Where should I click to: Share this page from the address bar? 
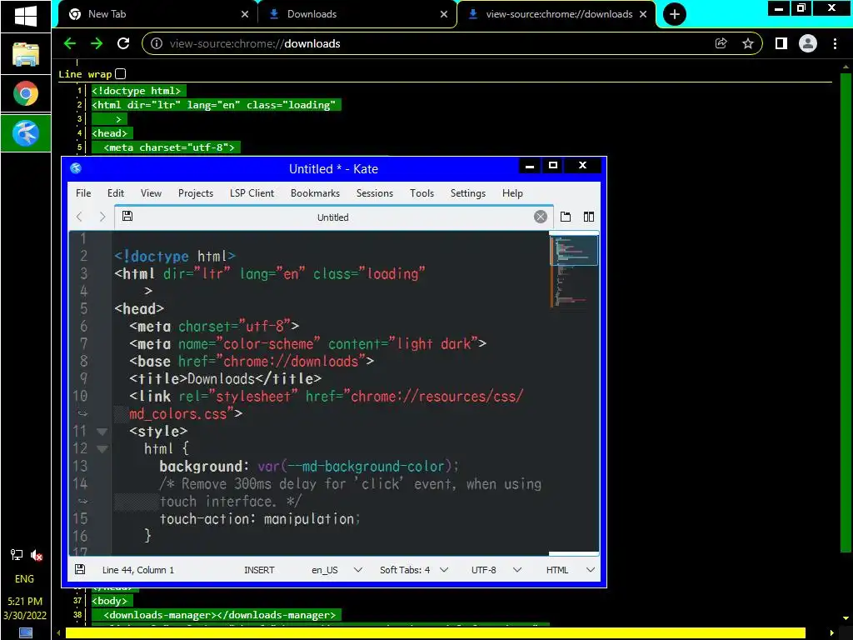(721, 43)
